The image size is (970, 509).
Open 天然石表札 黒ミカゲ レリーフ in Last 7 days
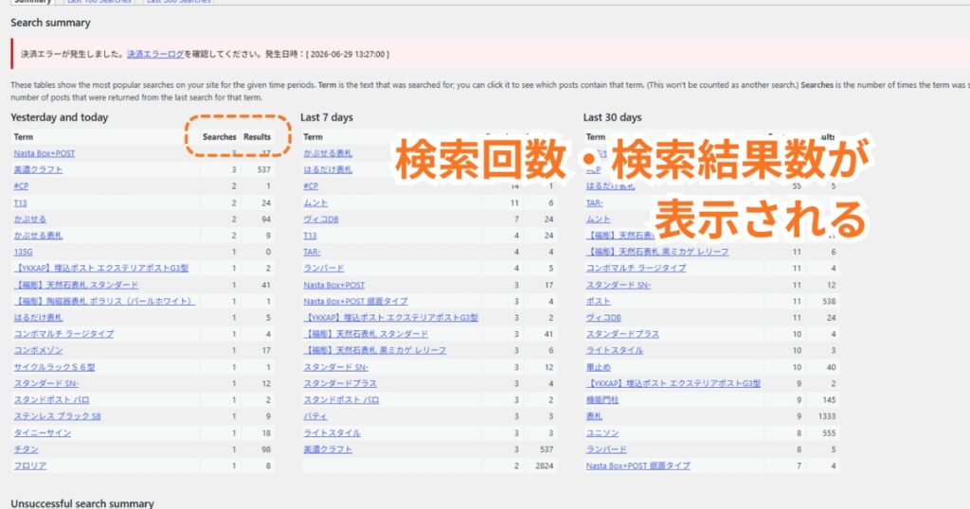[x=375, y=350]
